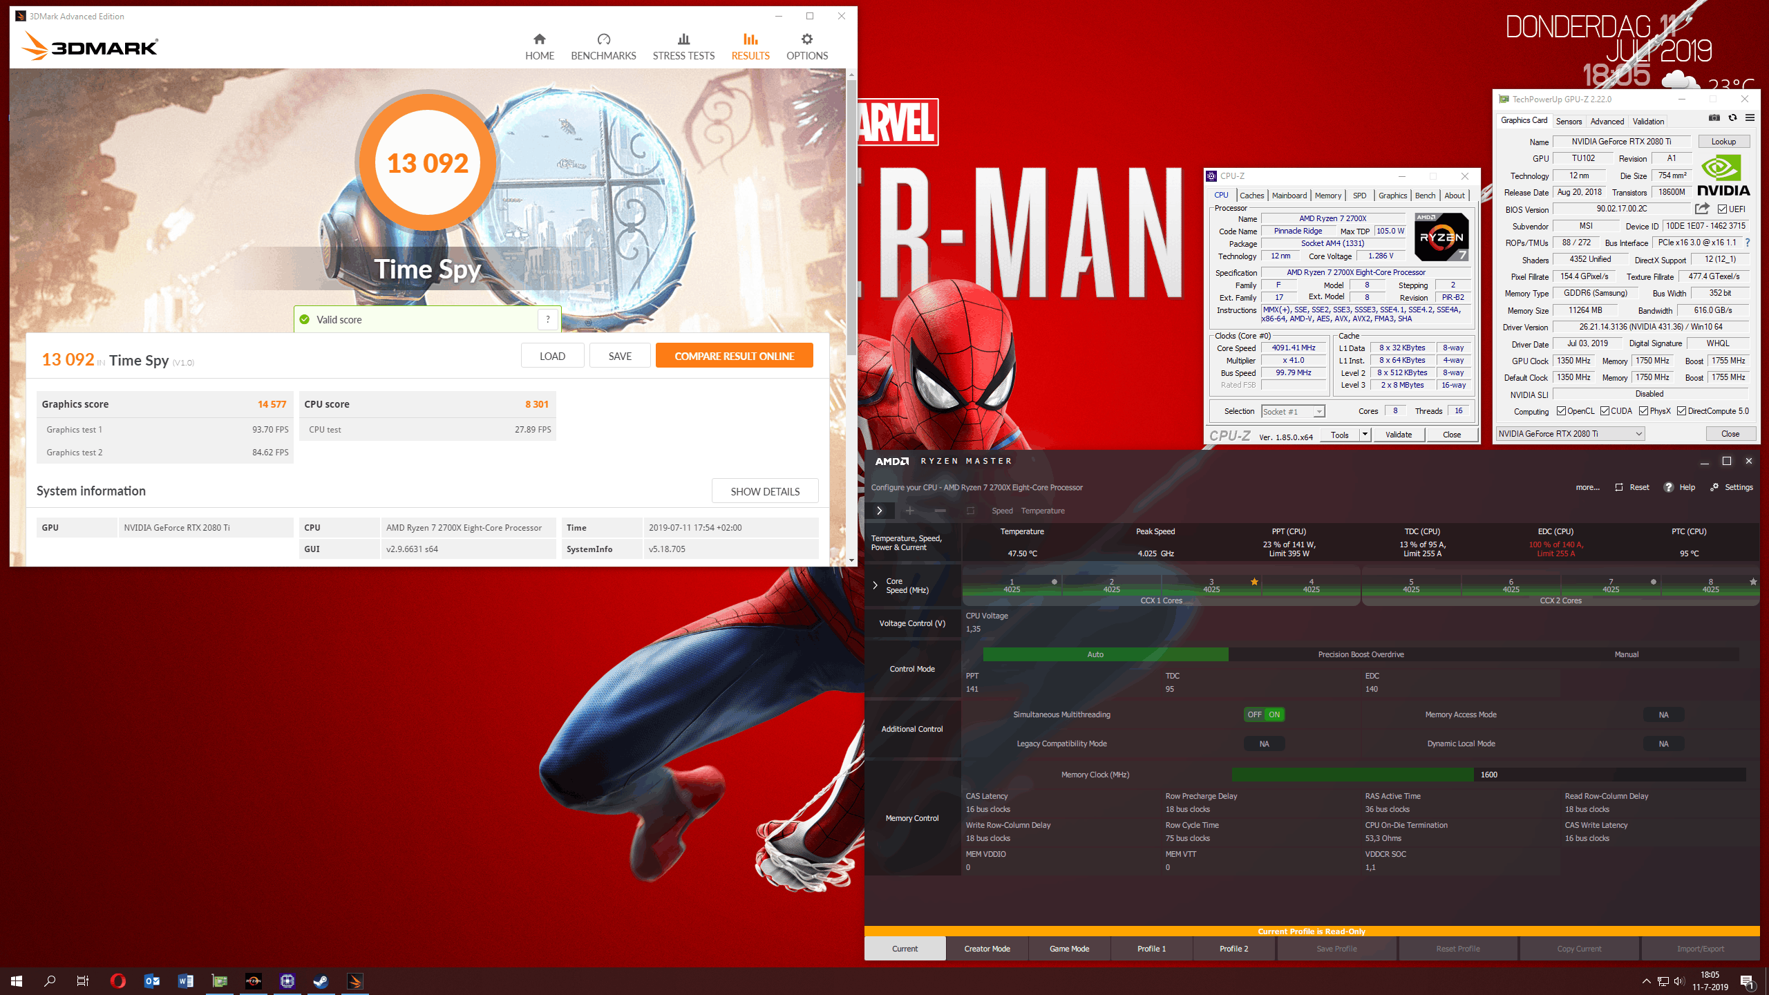This screenshot has height=995, width=1769.
Task: Toggle DirectCompute 5.0 checkbox in GPU-Z
Action: pyautogui.click(x=1681, y=411)
